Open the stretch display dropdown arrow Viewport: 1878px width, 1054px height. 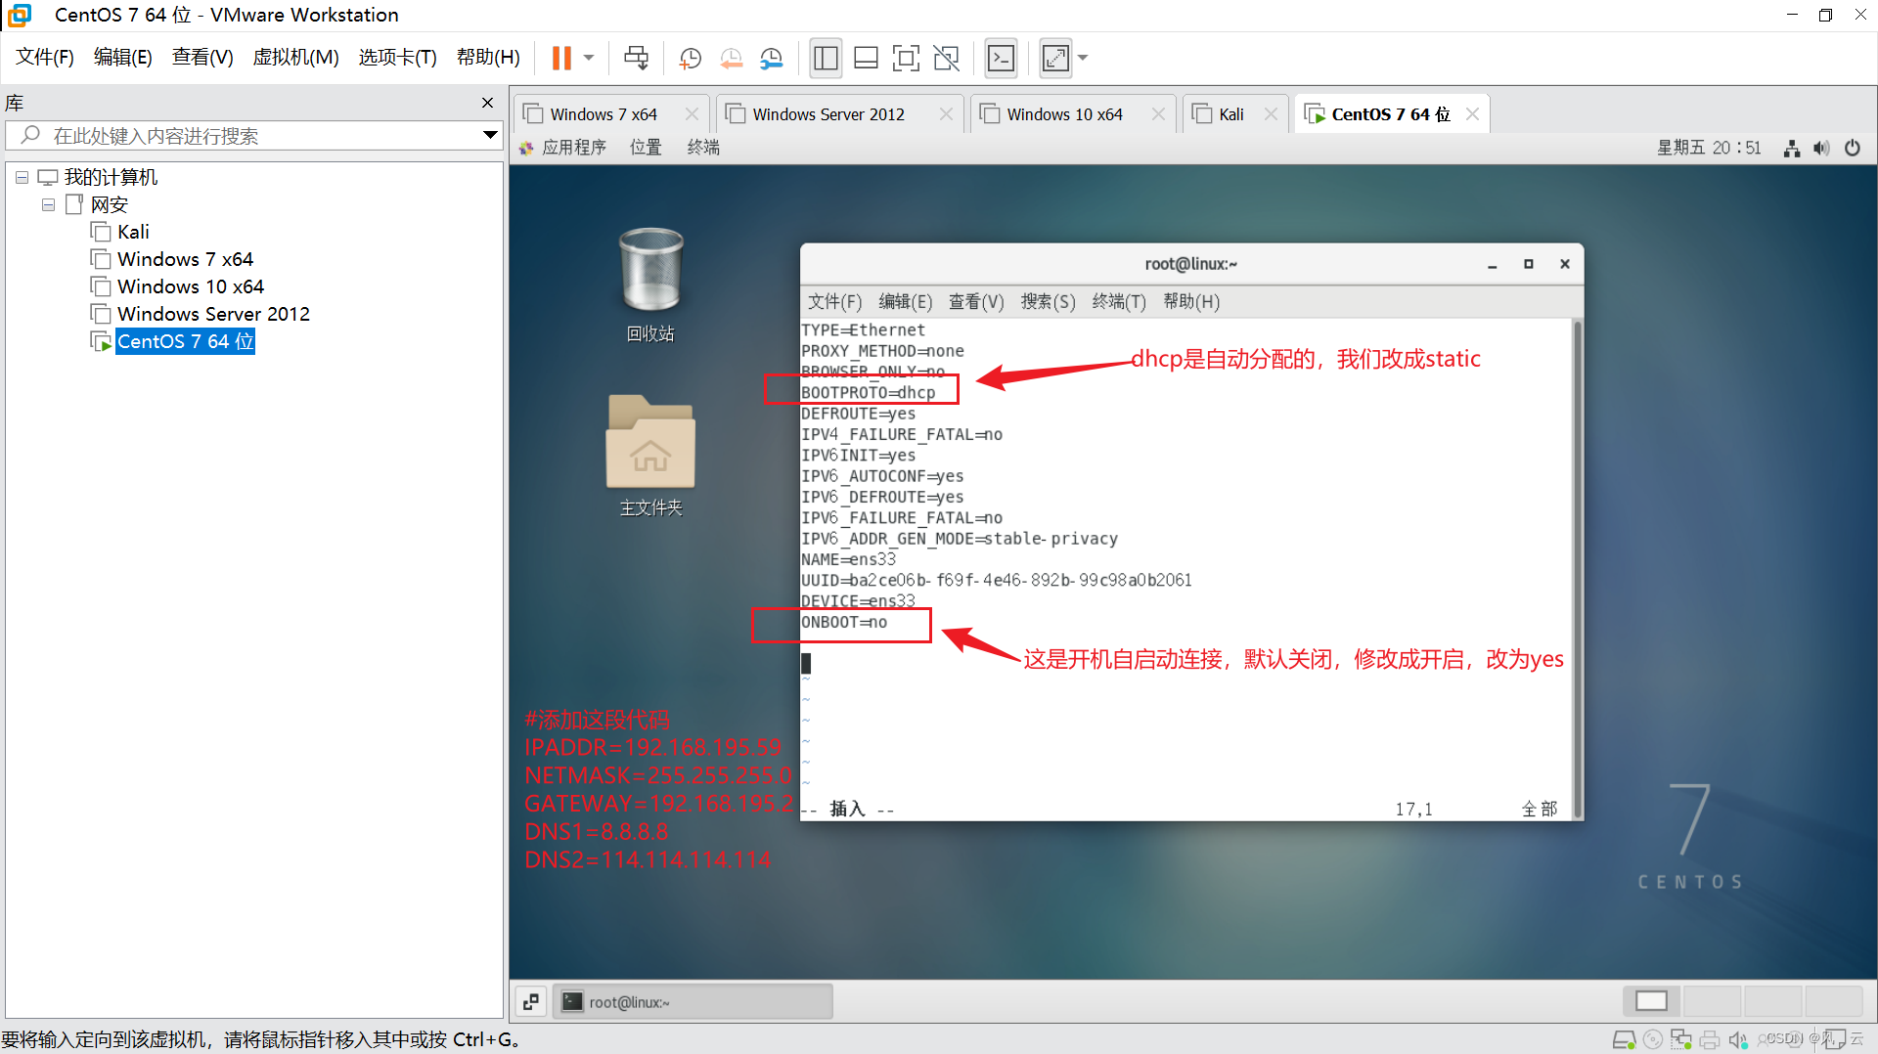[1083, 58]
